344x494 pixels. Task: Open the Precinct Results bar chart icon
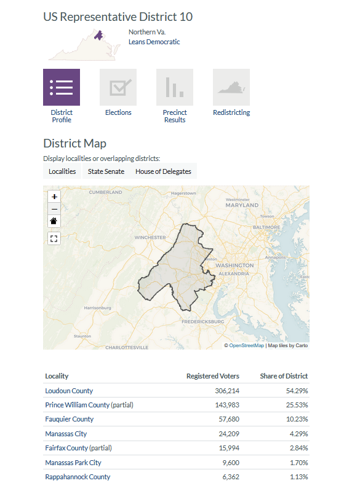pos(175,87)
